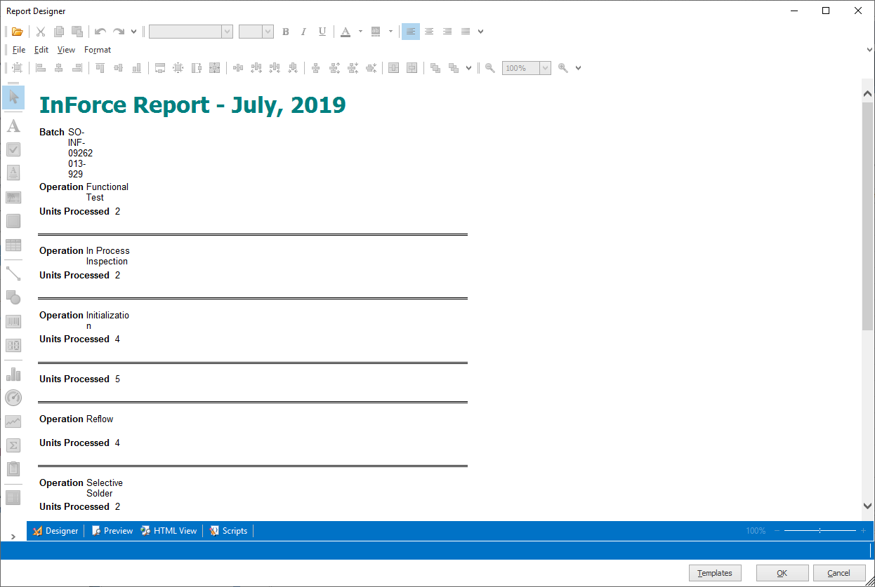Image resolution: width=875 pixels, height=587 pixels.
Task: Adjust the zoom slider at bottom right
Action: point(820,531)
